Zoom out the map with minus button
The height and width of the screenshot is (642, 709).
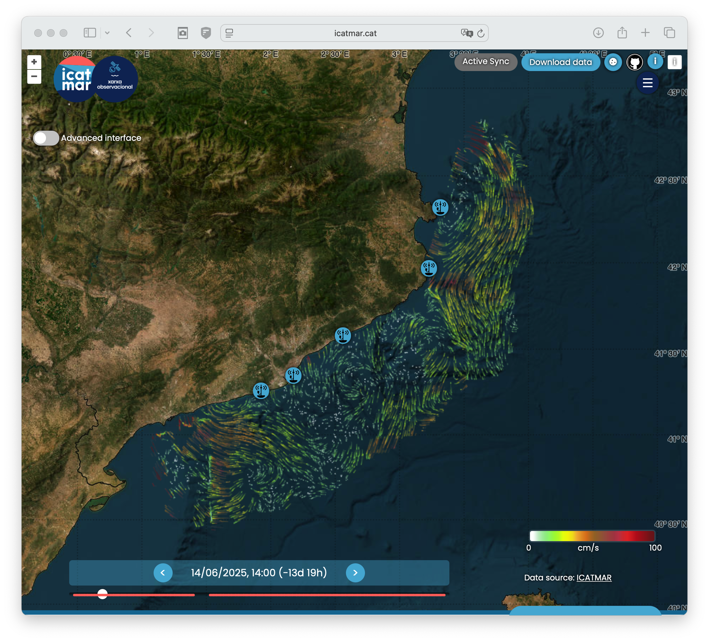[x=34, y=76]
